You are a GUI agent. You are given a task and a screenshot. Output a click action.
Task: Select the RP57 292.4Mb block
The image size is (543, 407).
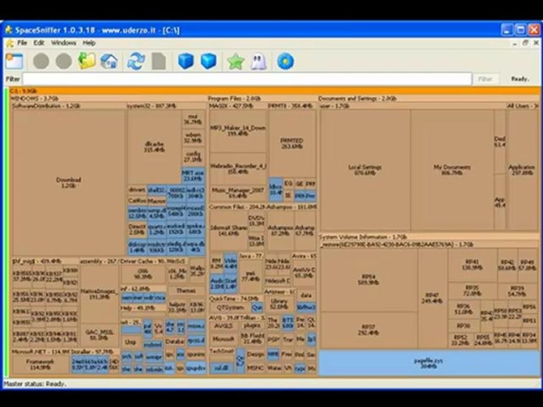pos(368,330)
